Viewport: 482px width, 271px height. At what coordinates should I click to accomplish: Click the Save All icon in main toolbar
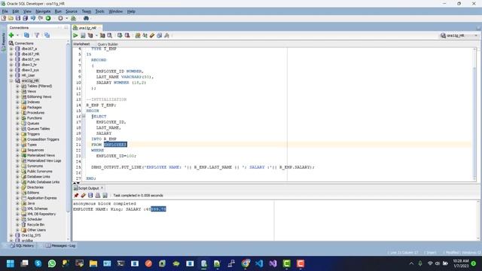[x=26, y=18]
